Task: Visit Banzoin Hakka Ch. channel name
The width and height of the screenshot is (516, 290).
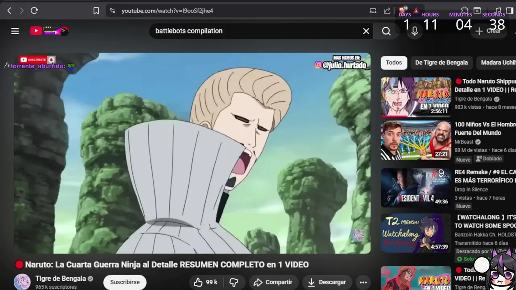Action: click(x=485, y=234)
